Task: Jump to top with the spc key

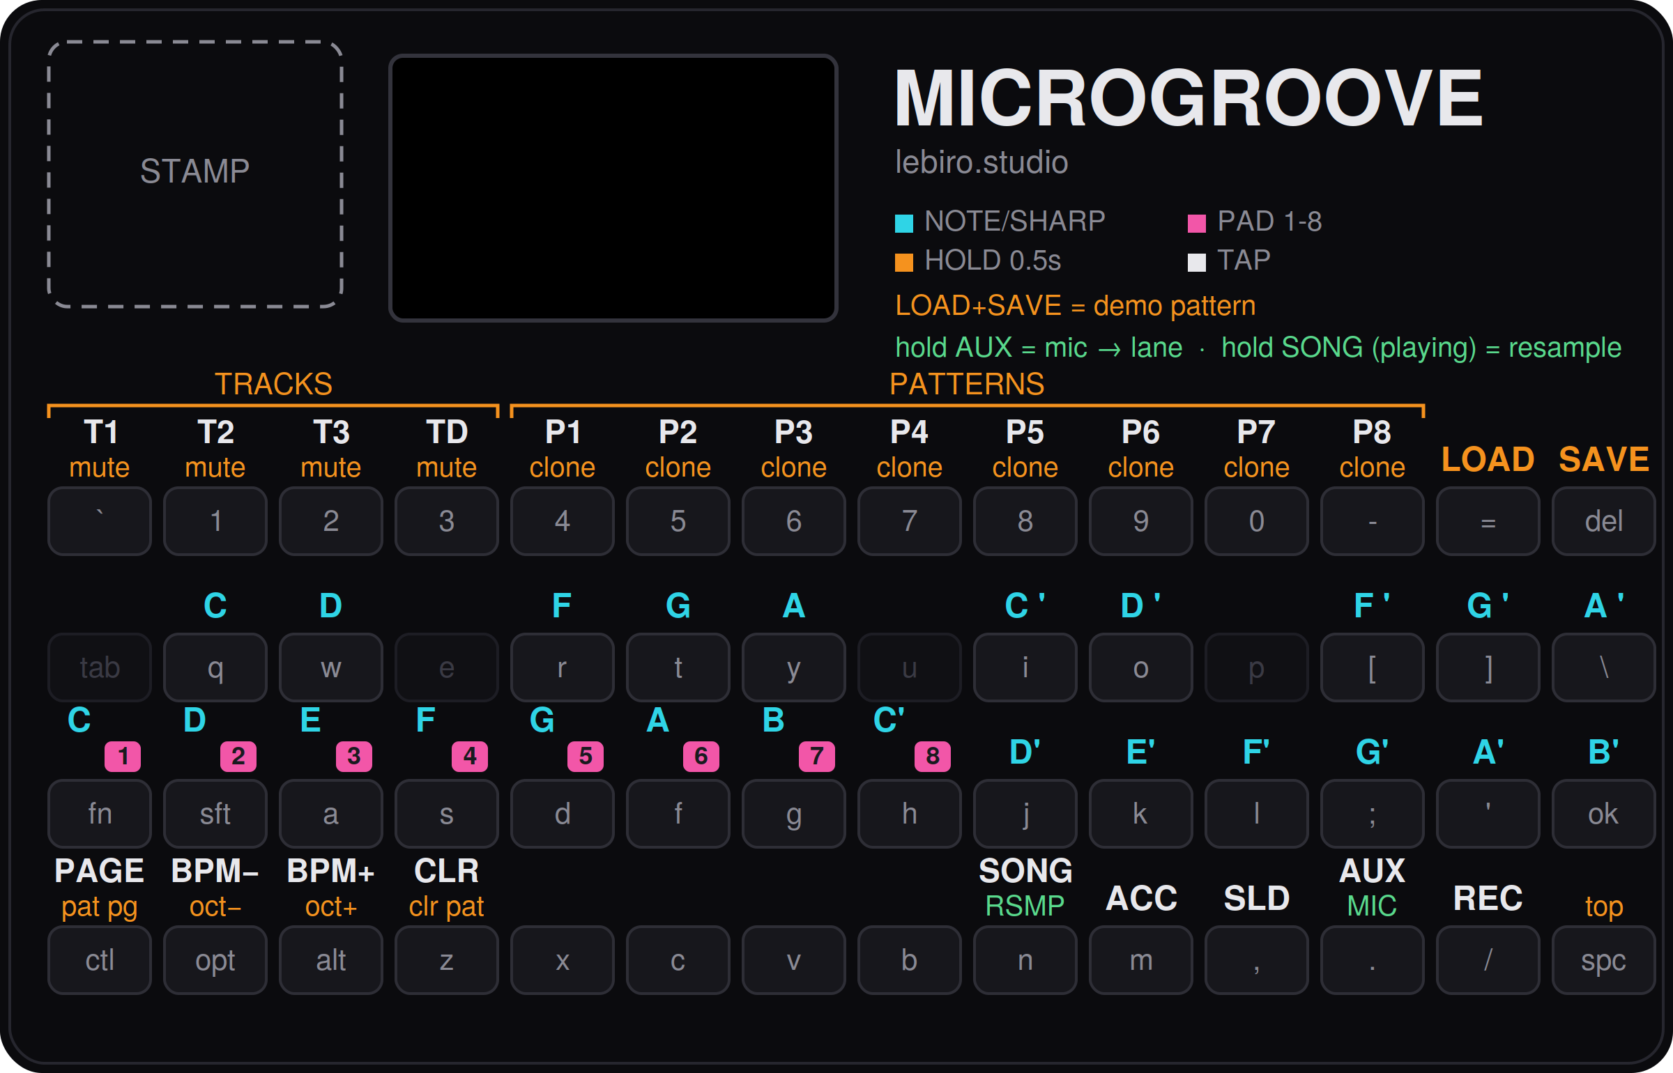Action: (x=1604, y=960)
